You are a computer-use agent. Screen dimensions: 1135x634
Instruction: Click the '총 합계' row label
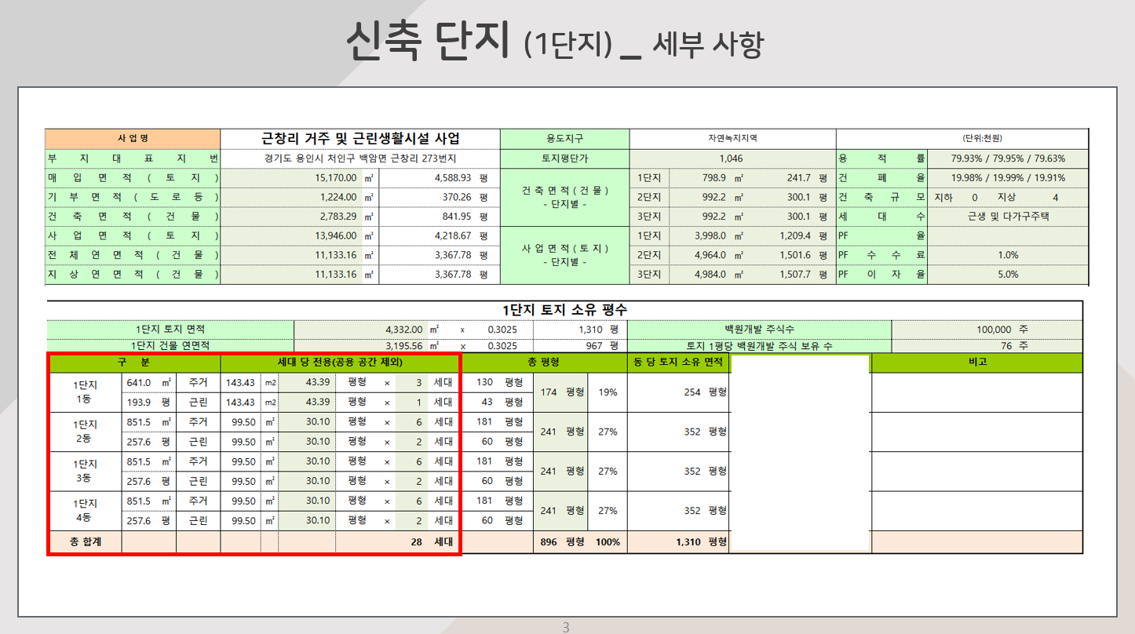[84, 541]
